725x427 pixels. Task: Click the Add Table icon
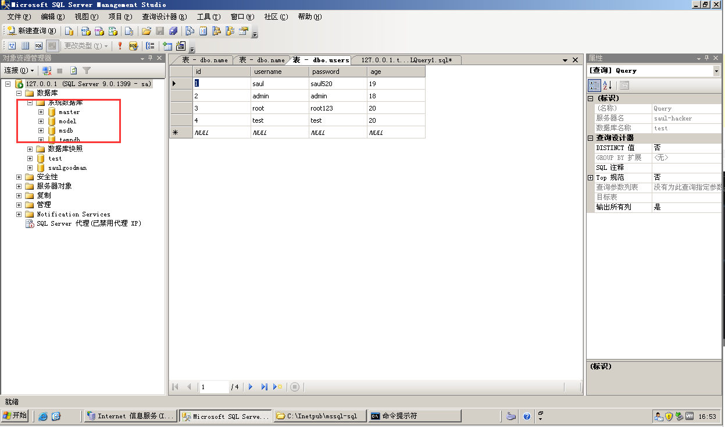click(x=167, y=46)
